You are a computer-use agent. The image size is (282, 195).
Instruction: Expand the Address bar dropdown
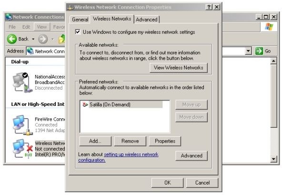tap(248, 51)
